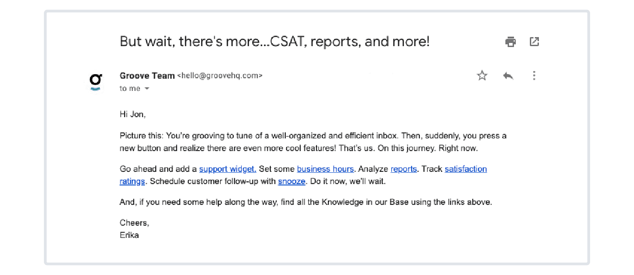Reply to the Groove Team email
The width and height of the screenshot is (634, 275).
(x=508, y=76)
